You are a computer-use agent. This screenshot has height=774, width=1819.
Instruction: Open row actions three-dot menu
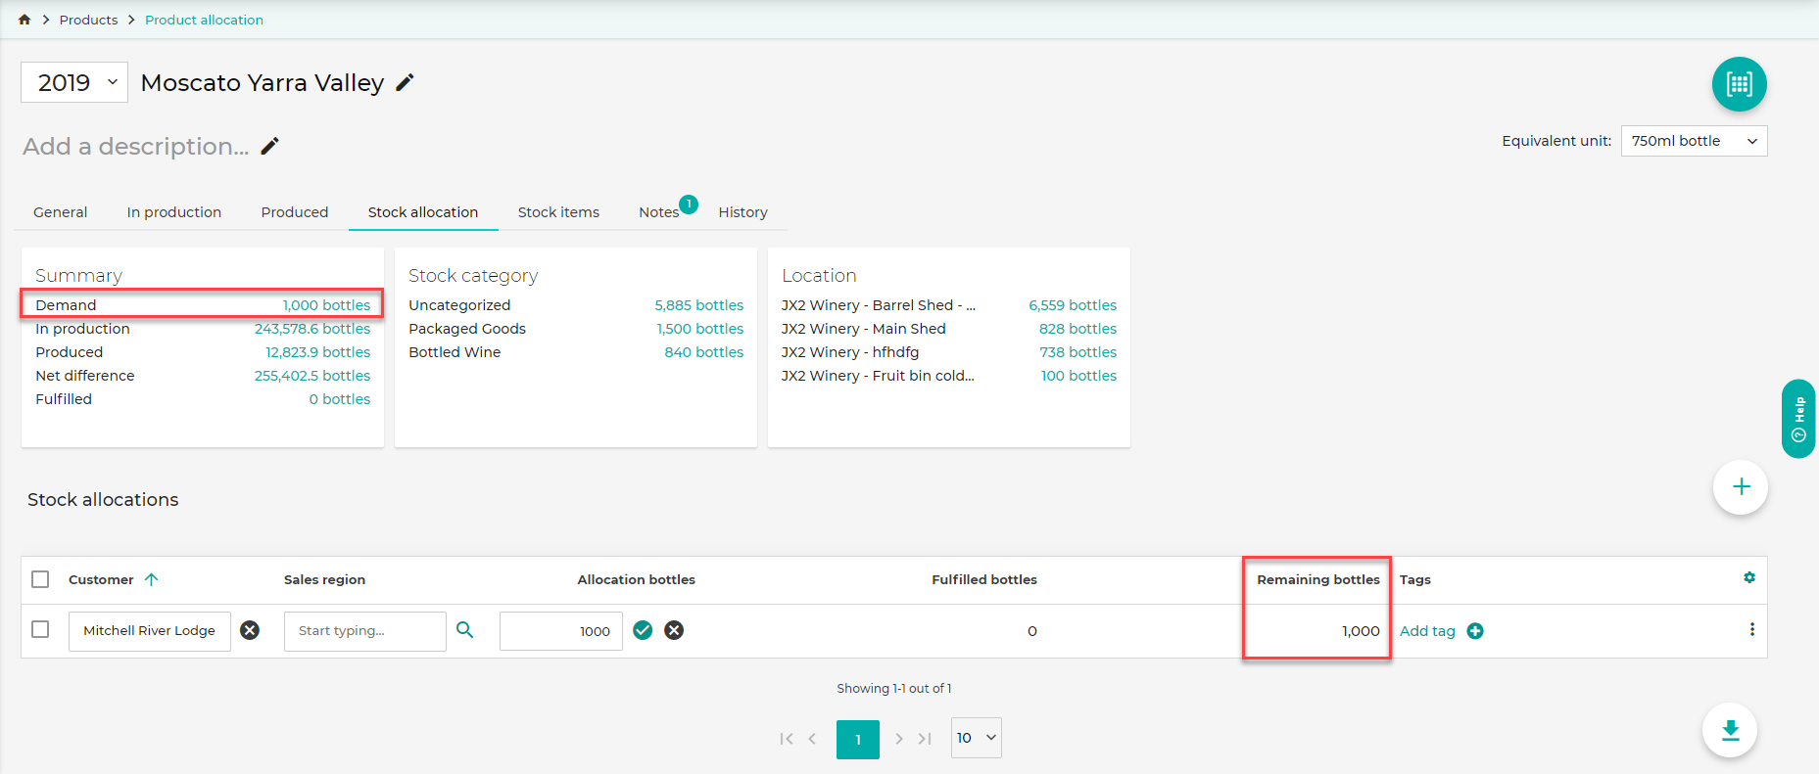[1751, 630]
